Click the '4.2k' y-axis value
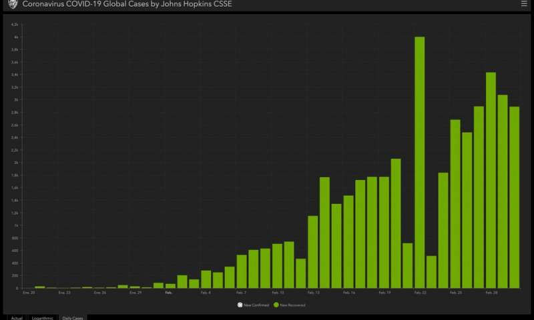This screenshot has width=534, height=320. click(x=14, y=25)
